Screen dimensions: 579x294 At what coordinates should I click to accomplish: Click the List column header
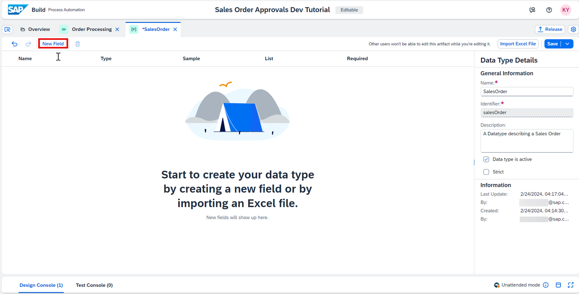click(269, 59)
